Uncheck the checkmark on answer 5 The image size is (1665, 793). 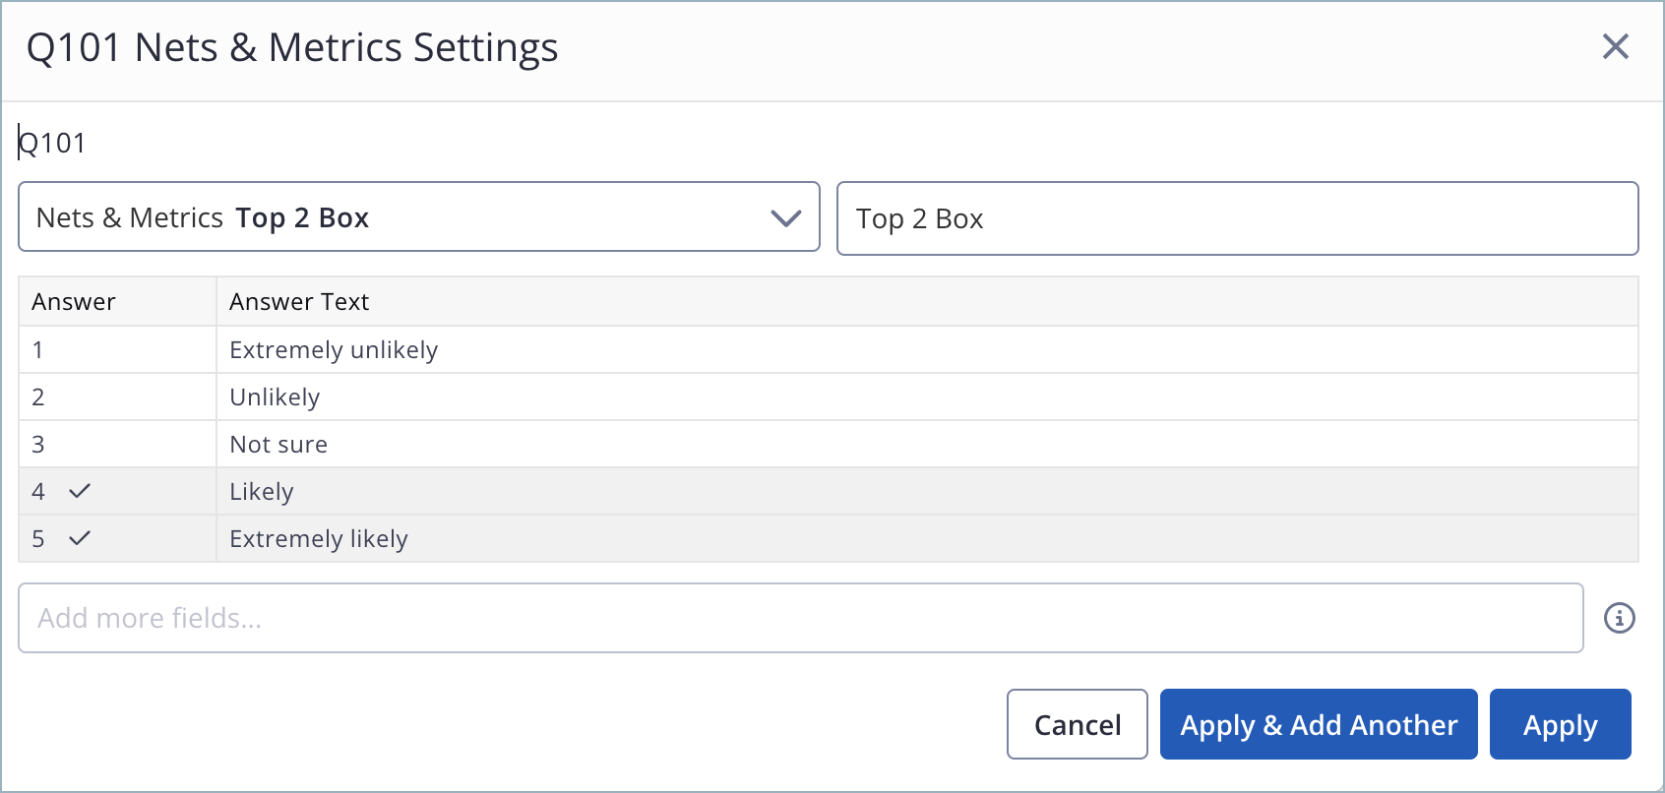point(80,538)
